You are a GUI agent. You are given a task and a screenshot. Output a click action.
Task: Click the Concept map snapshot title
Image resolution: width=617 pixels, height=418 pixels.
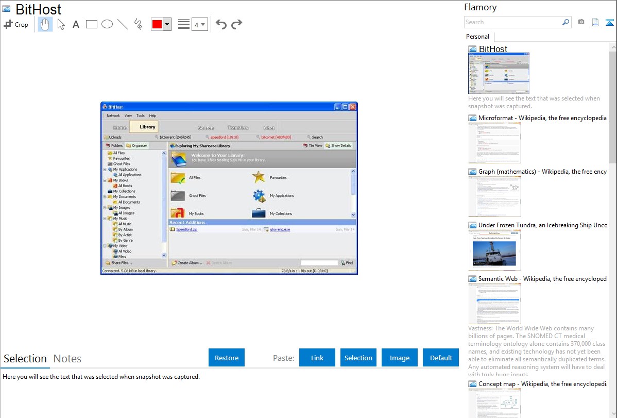point(543,384)
